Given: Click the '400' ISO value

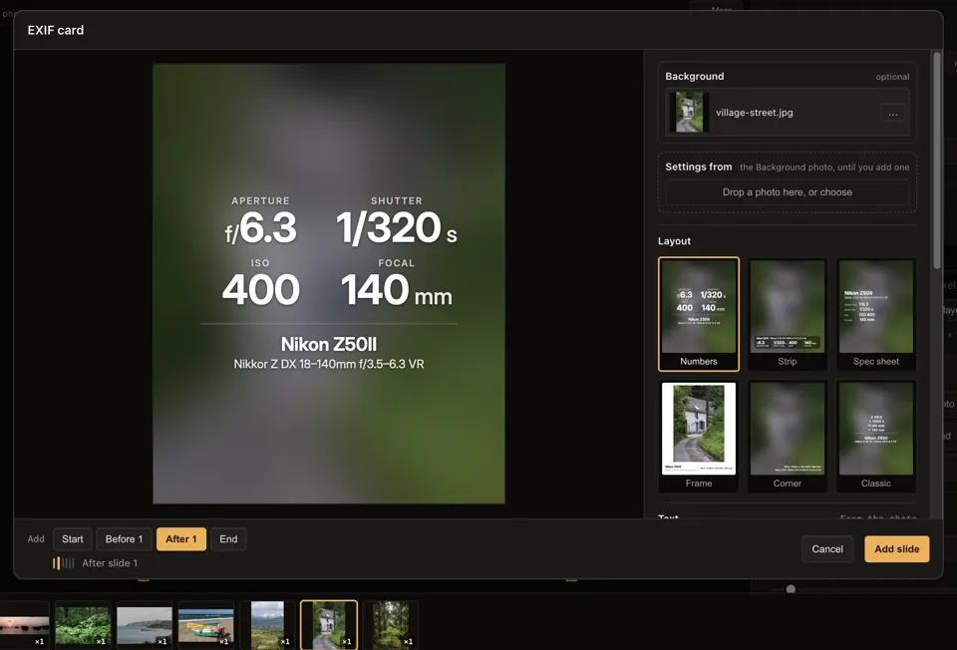Looking at the screenshot, I should pyautogui.click(x=261, y=289).
